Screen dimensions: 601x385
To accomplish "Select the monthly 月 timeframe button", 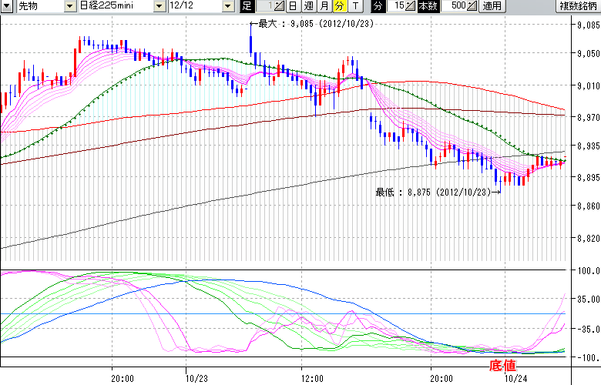I will (324, 6).
